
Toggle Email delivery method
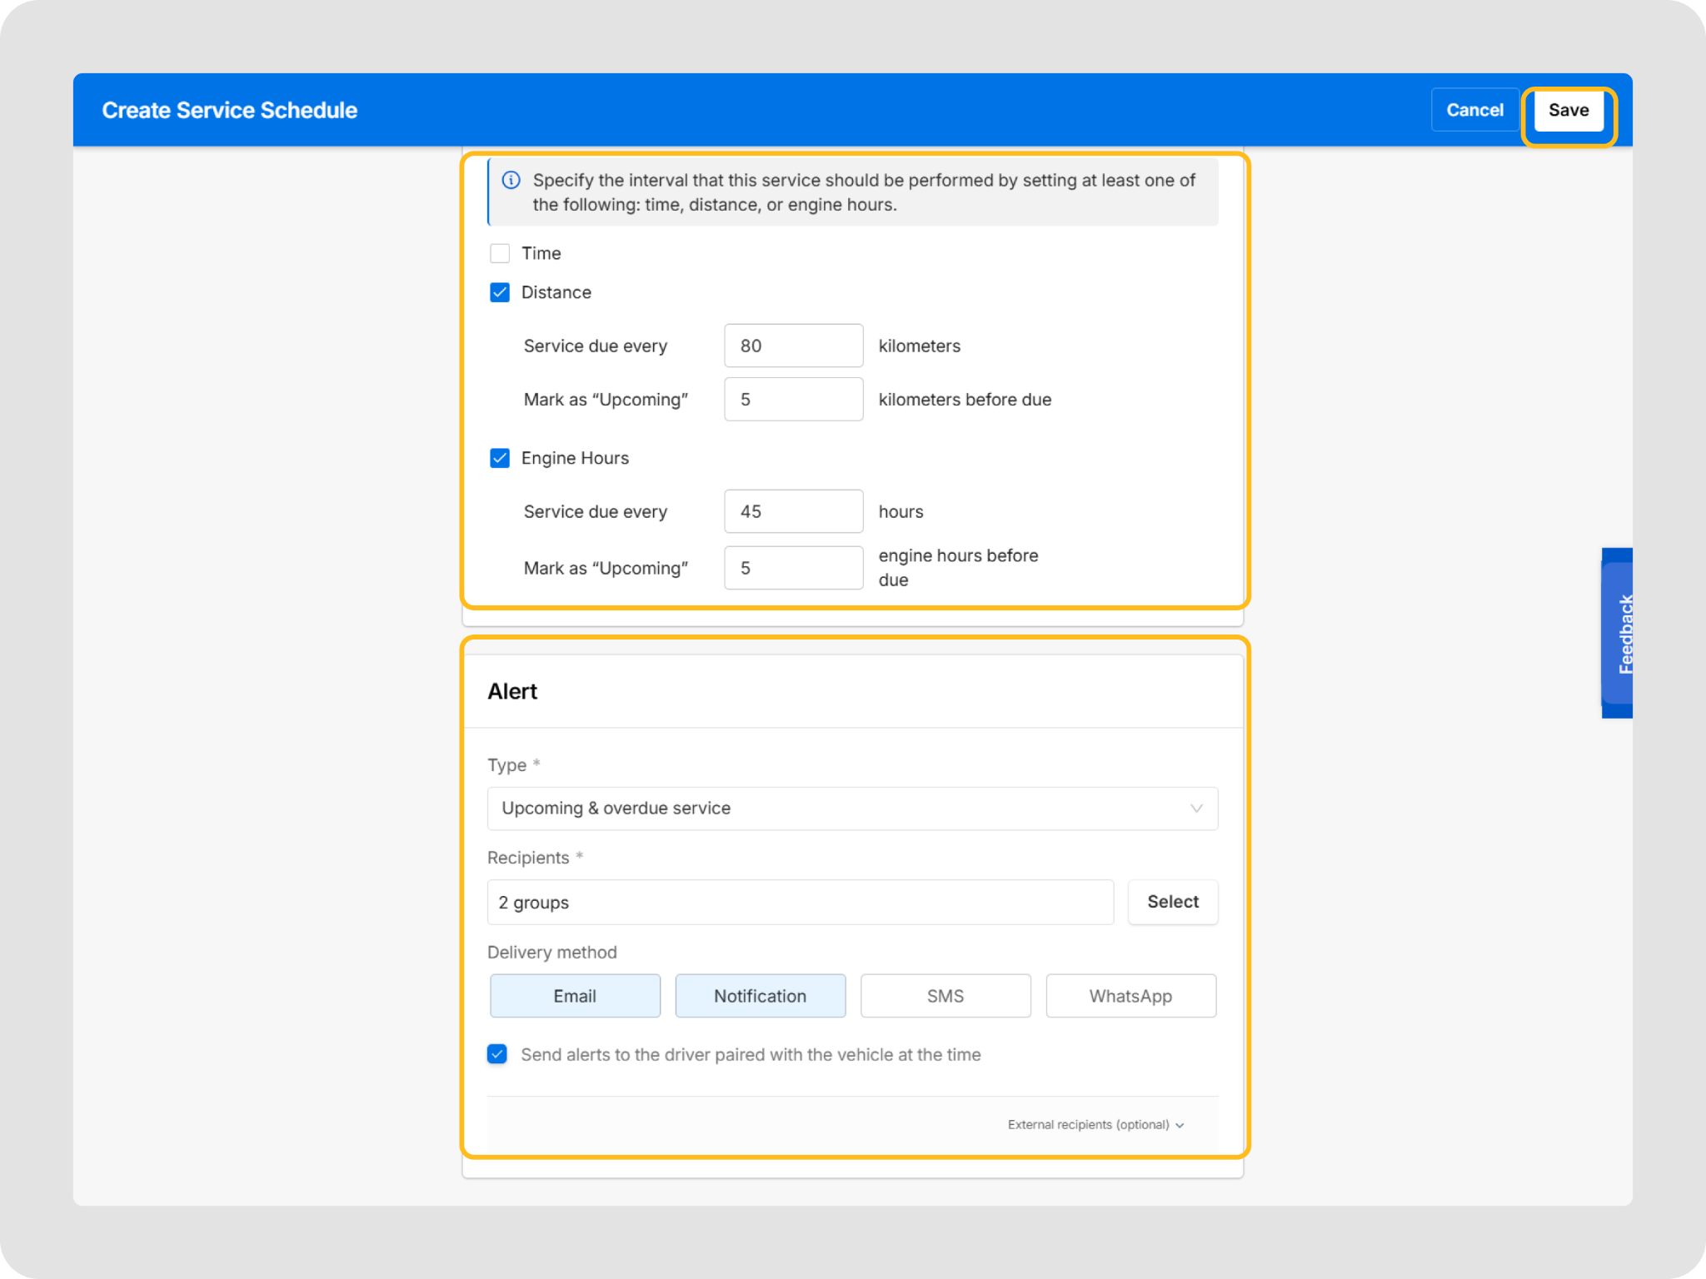pos(575,996)
